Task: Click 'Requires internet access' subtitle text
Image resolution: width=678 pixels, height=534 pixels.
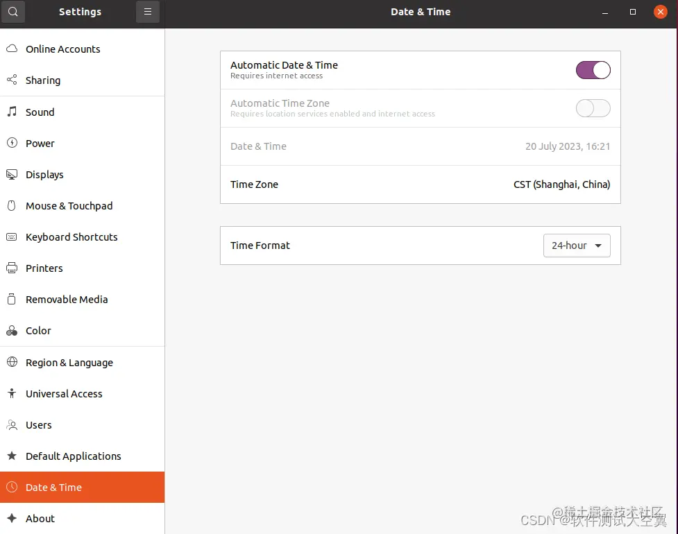Action: click(276, 76)
